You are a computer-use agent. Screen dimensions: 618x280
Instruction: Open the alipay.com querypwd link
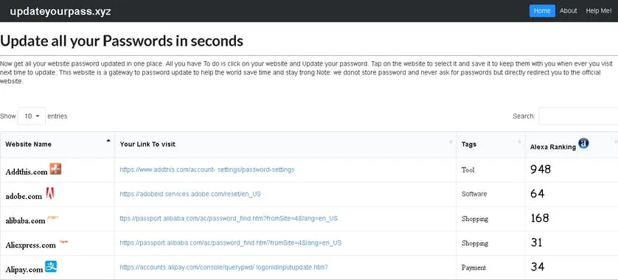[x=224, y=267]
